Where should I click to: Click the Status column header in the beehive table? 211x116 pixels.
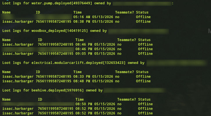tap(144, 99)
